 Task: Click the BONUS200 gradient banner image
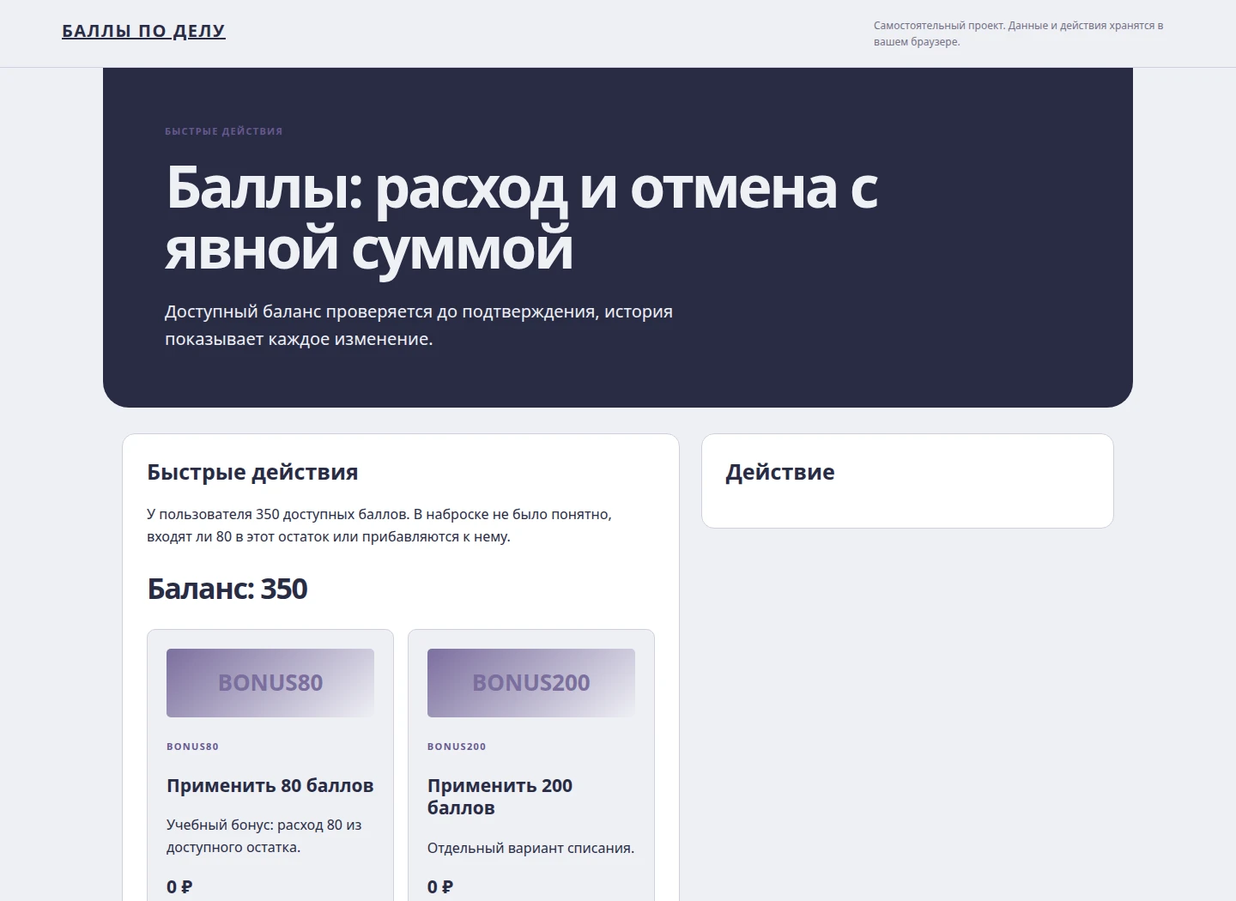click(x=531, y=683)
